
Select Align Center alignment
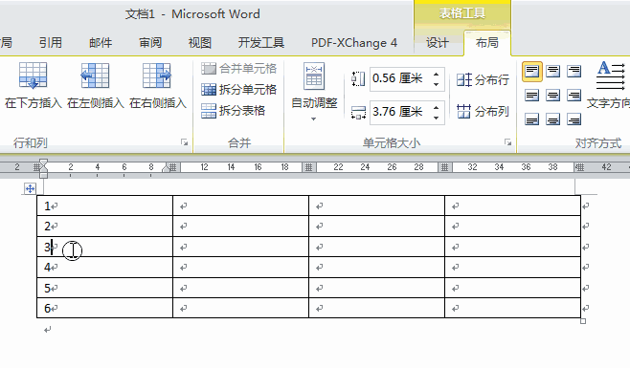(x=553, y=96)
